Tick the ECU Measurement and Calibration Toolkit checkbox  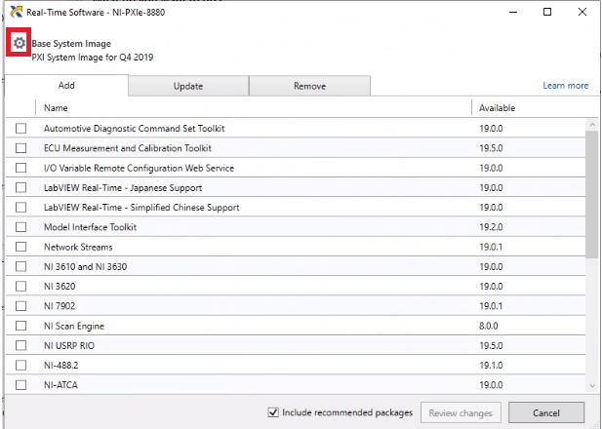click(x=20, y=148)
